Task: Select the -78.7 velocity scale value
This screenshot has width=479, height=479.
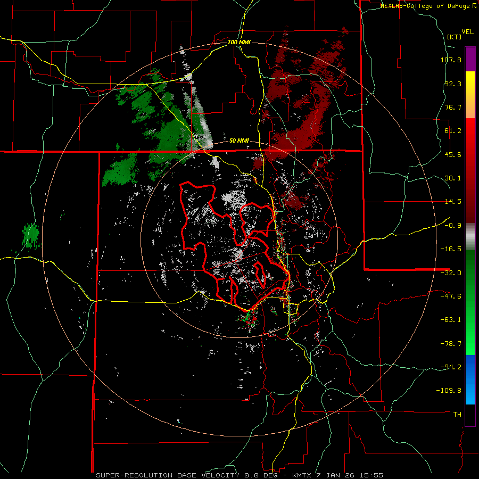Action: [x=451, y=344]
